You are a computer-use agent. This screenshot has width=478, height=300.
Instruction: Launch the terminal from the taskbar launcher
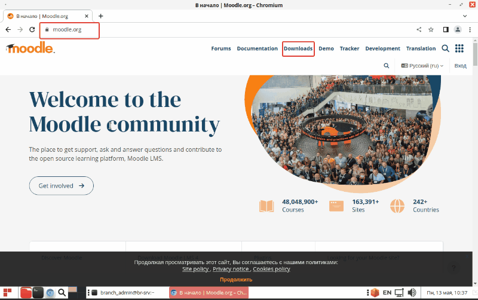pyautogui.click(x=38, y=293)
